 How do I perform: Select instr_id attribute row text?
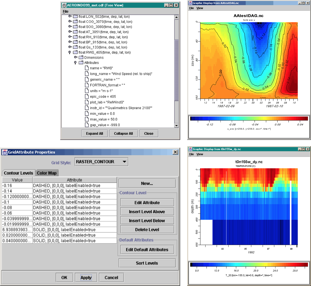tap(121, 108)
